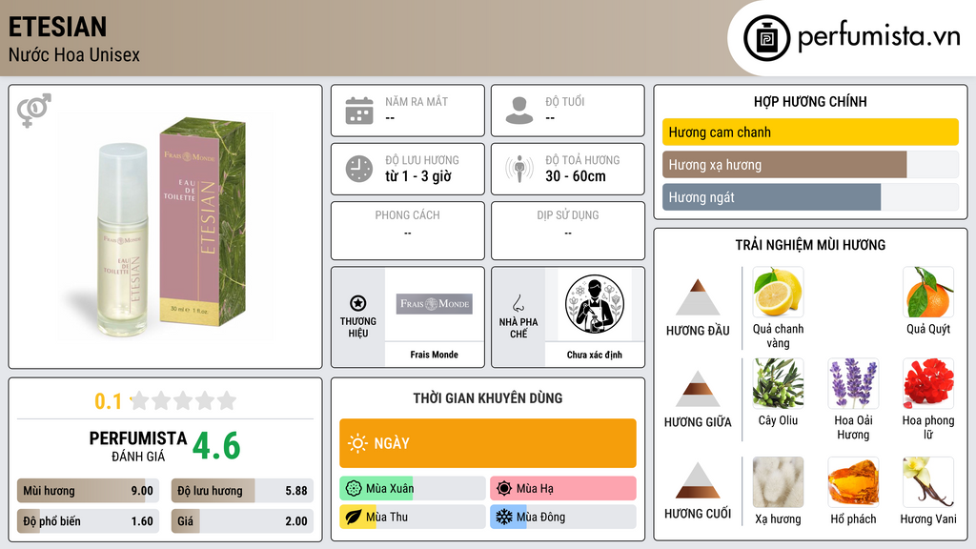Screen dimensions: 976x549
Task: Click the Frais Monde brand name
Action: tap(434, 355)
